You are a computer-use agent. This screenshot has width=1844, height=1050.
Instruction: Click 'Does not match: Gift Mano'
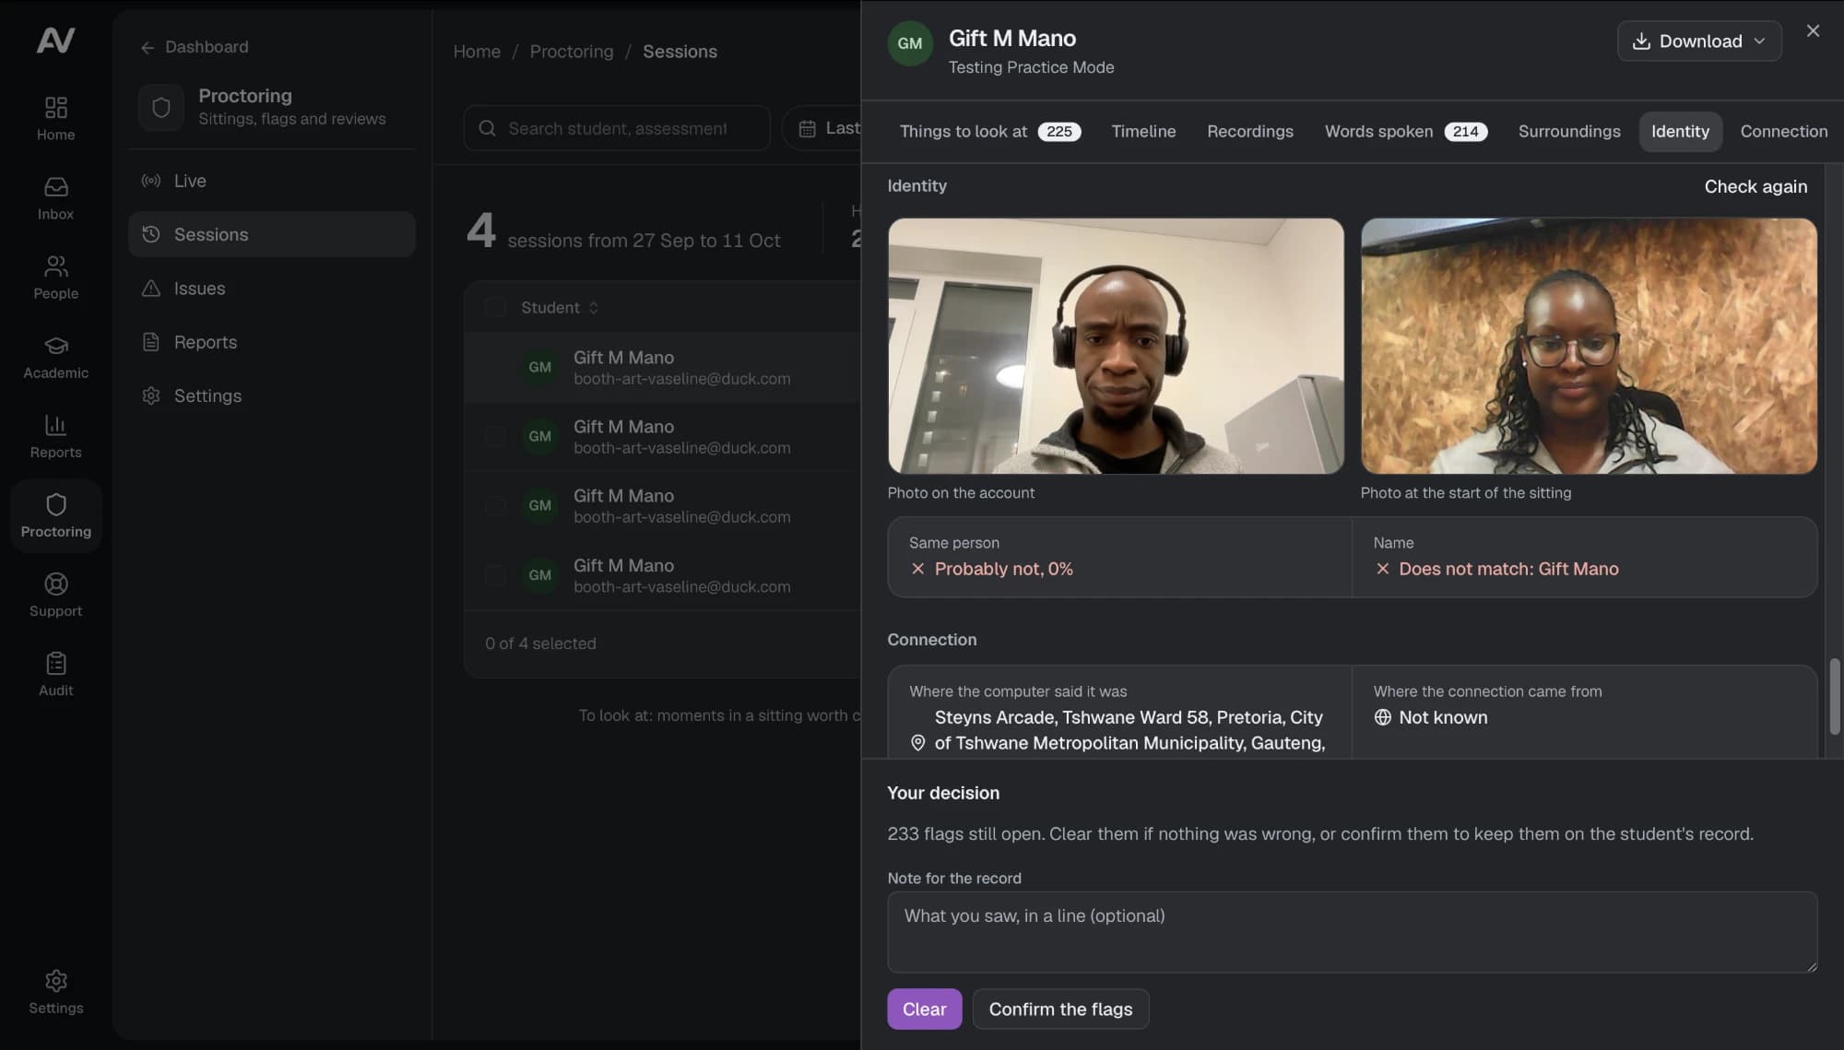(x=1508, y=569)
